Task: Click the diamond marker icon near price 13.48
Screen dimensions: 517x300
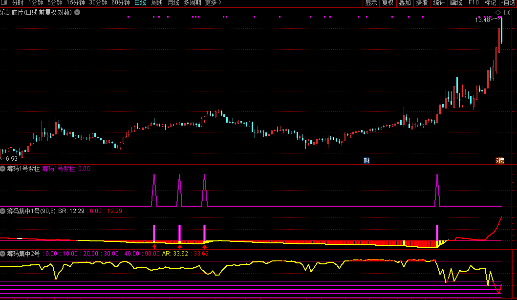Action: [498, 12]
